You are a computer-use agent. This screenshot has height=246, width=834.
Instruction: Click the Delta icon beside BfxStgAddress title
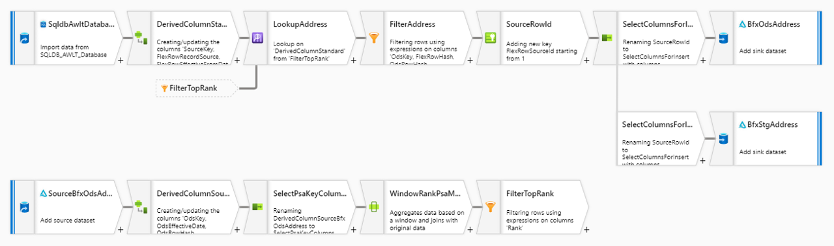743,124
